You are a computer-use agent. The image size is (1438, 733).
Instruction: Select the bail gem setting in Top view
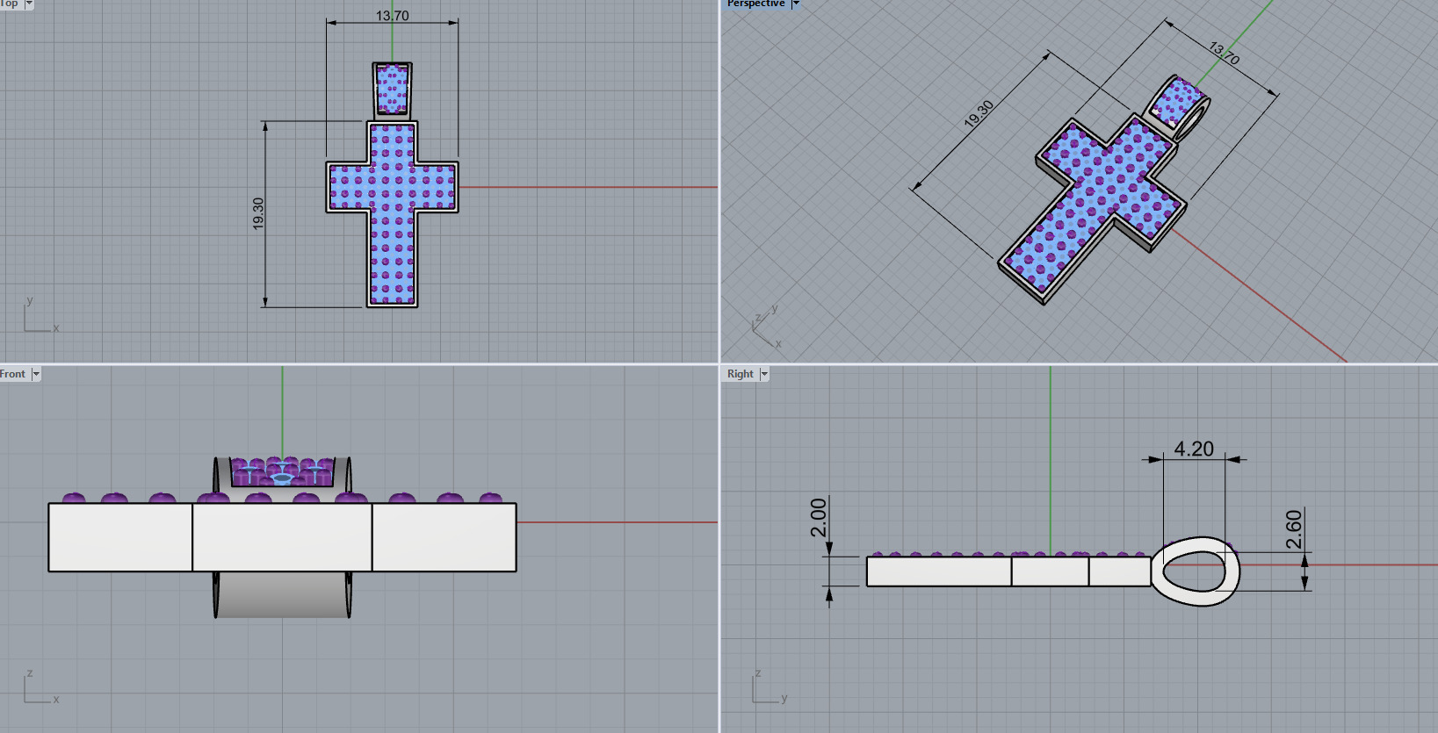tap(392, 90)
